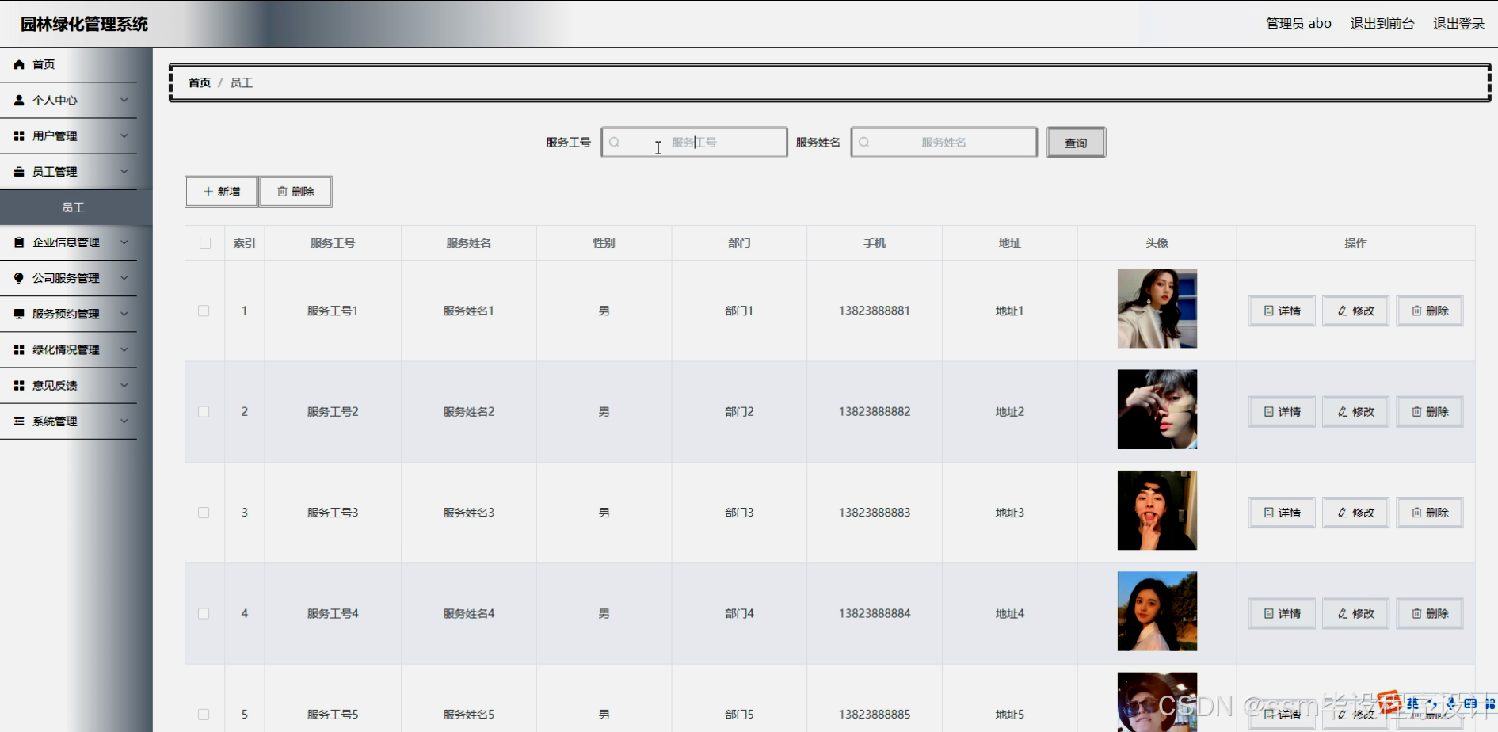
Task: Open the 个人中心 menu label
Action: click(x=55, y=101)
